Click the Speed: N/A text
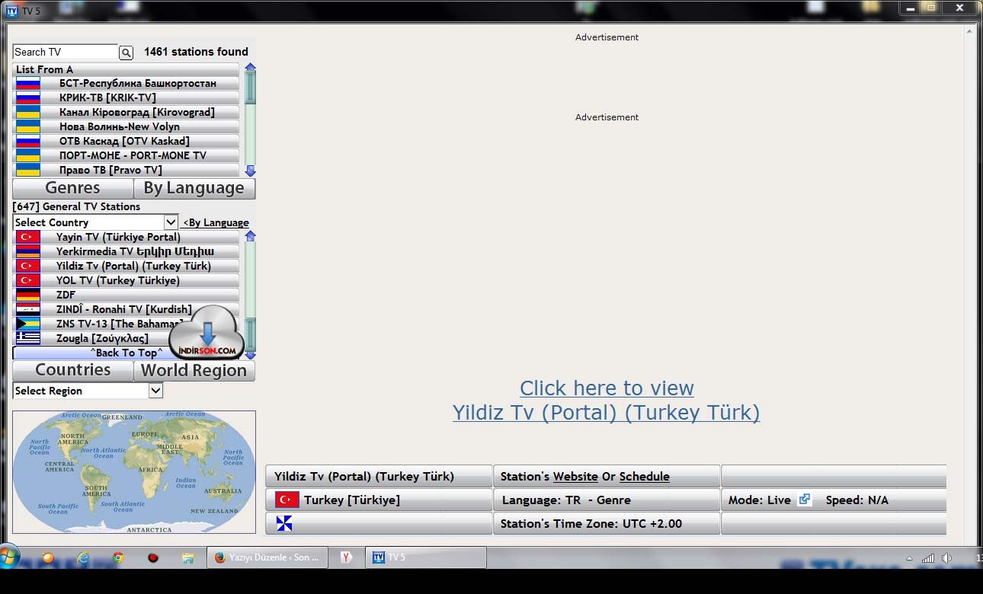Viewport: 983px width, 594px height. pos(857,500)
